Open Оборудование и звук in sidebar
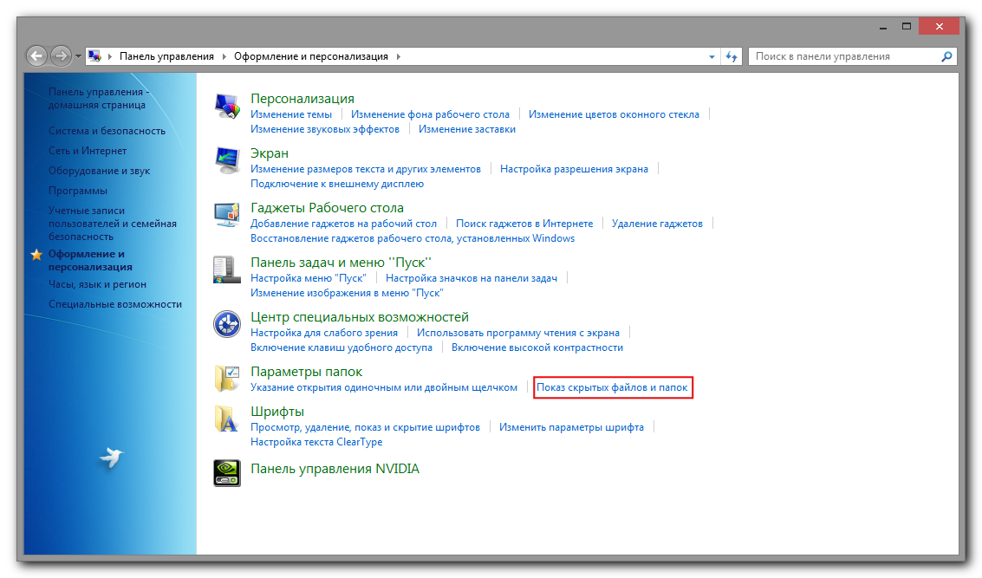The height and width of the screenshot is (578, 982). pyautogui.click(x=99, y=171)
